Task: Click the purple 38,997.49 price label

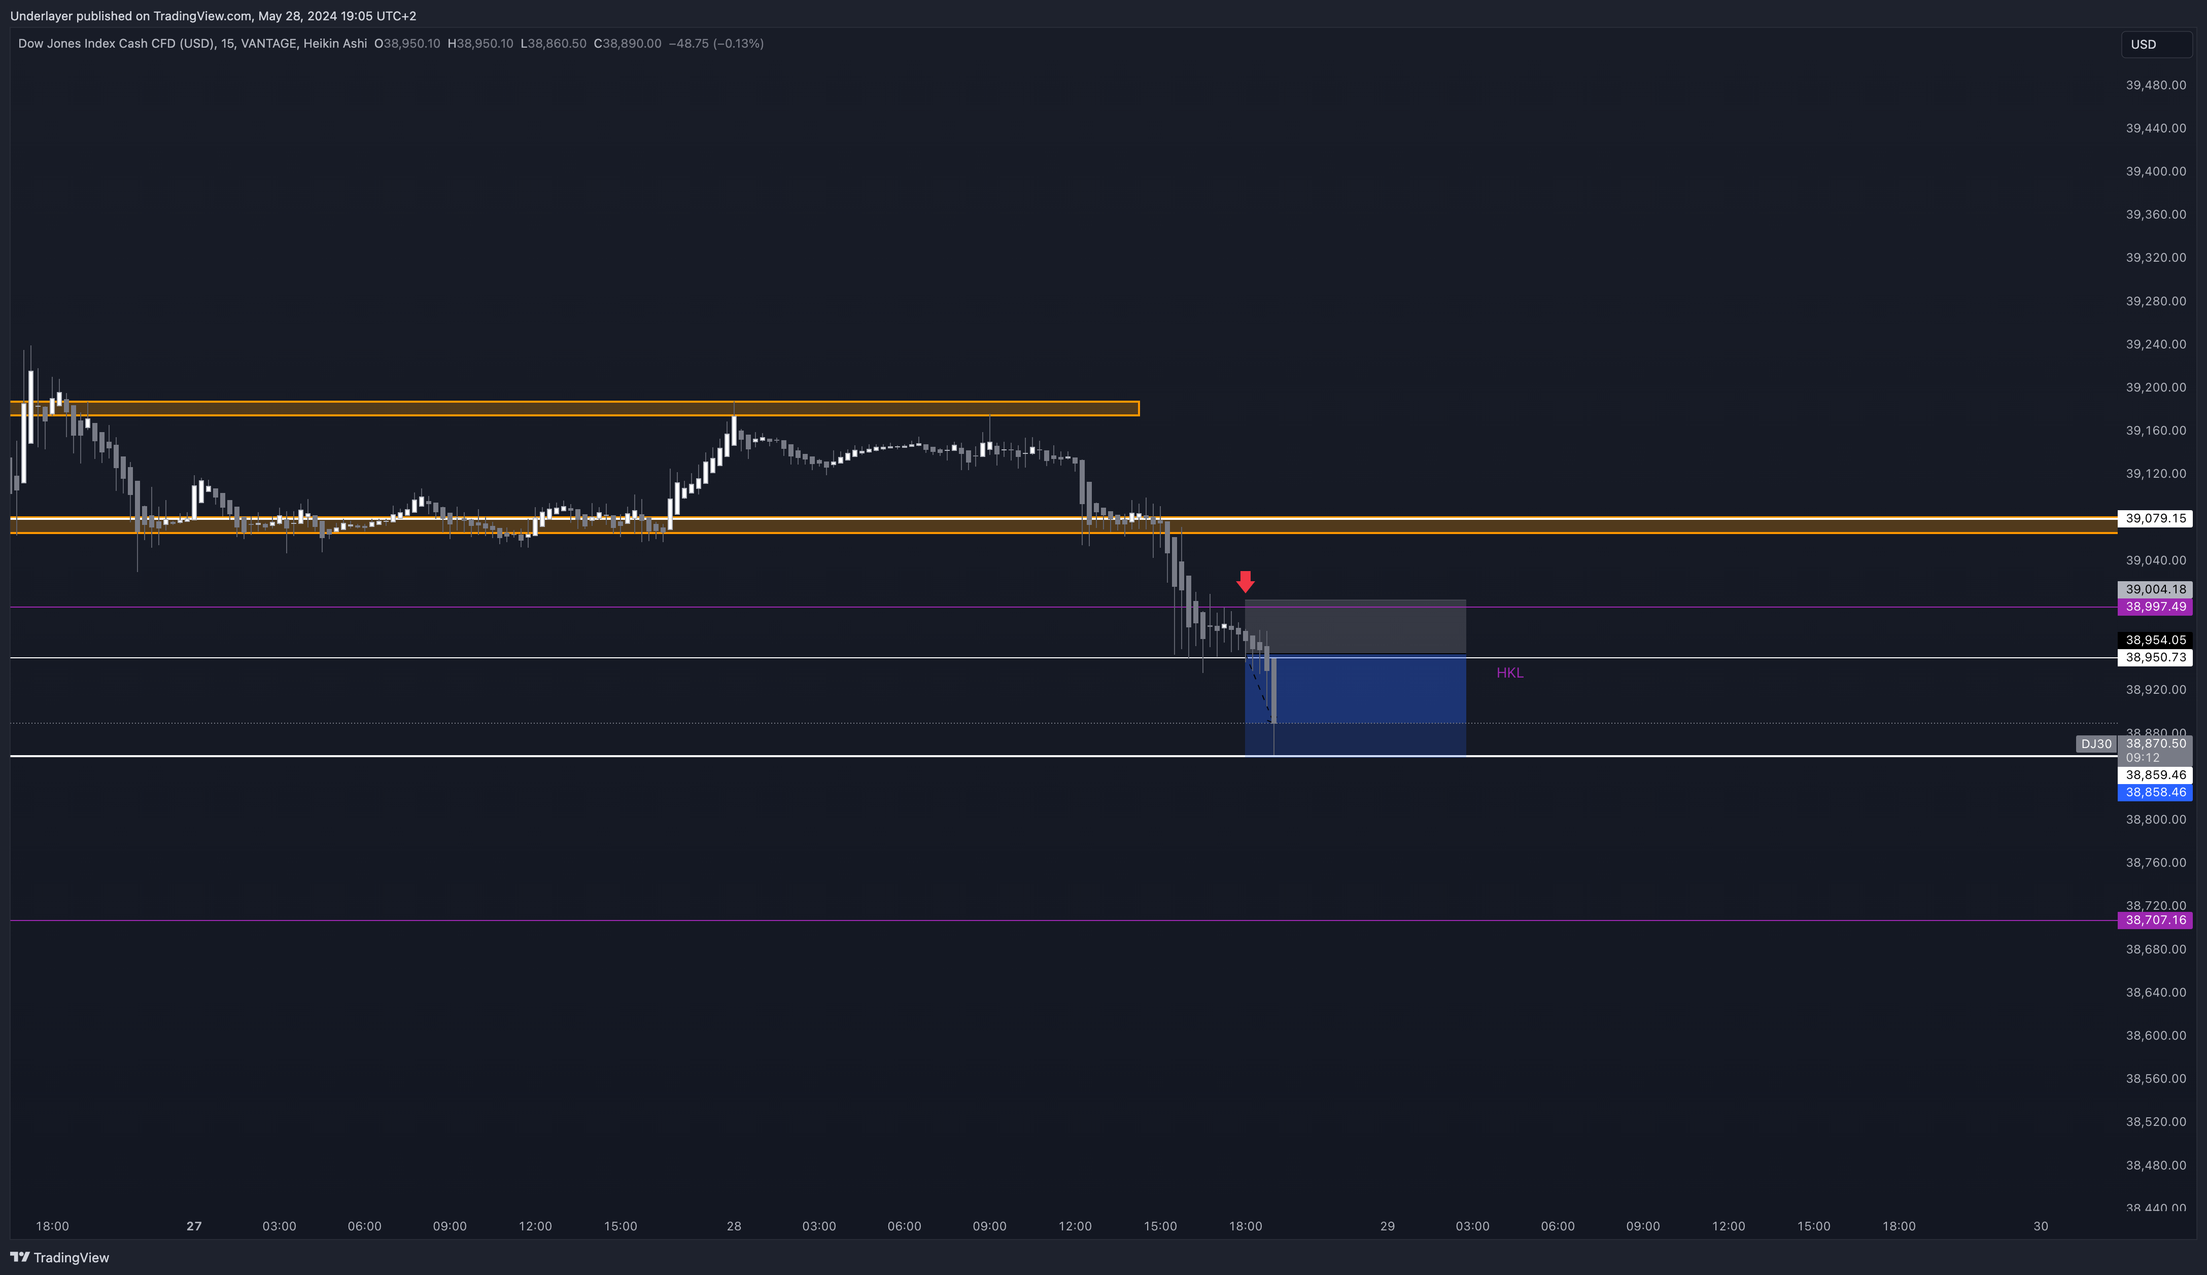Action: pos(2155,607)
